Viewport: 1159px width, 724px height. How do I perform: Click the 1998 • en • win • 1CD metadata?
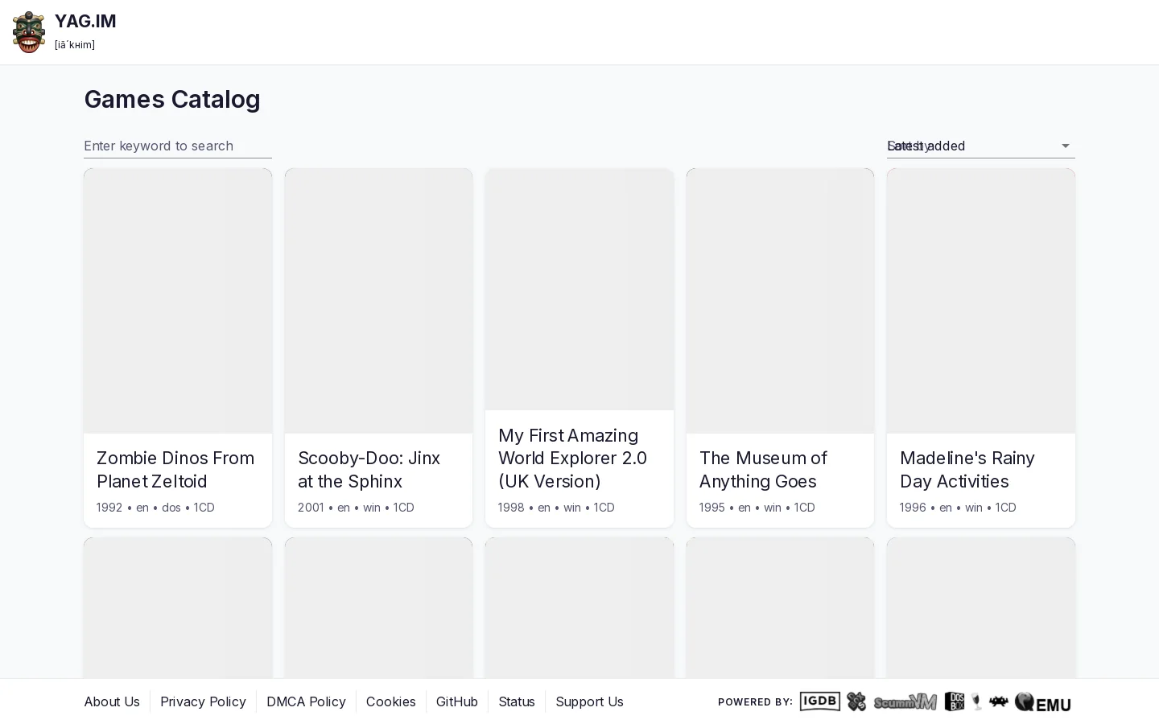tap(556, 508)
